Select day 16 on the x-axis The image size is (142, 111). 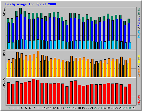[71, 108]
